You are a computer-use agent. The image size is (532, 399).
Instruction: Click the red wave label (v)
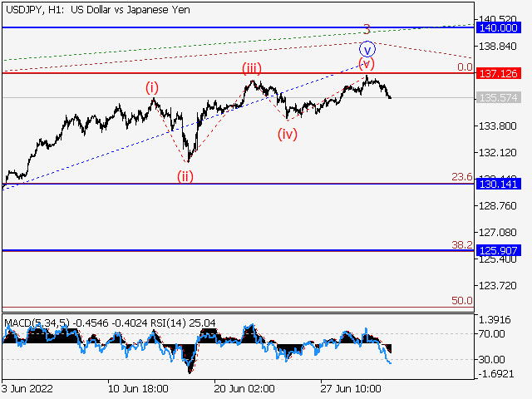[x=367, y=64]
